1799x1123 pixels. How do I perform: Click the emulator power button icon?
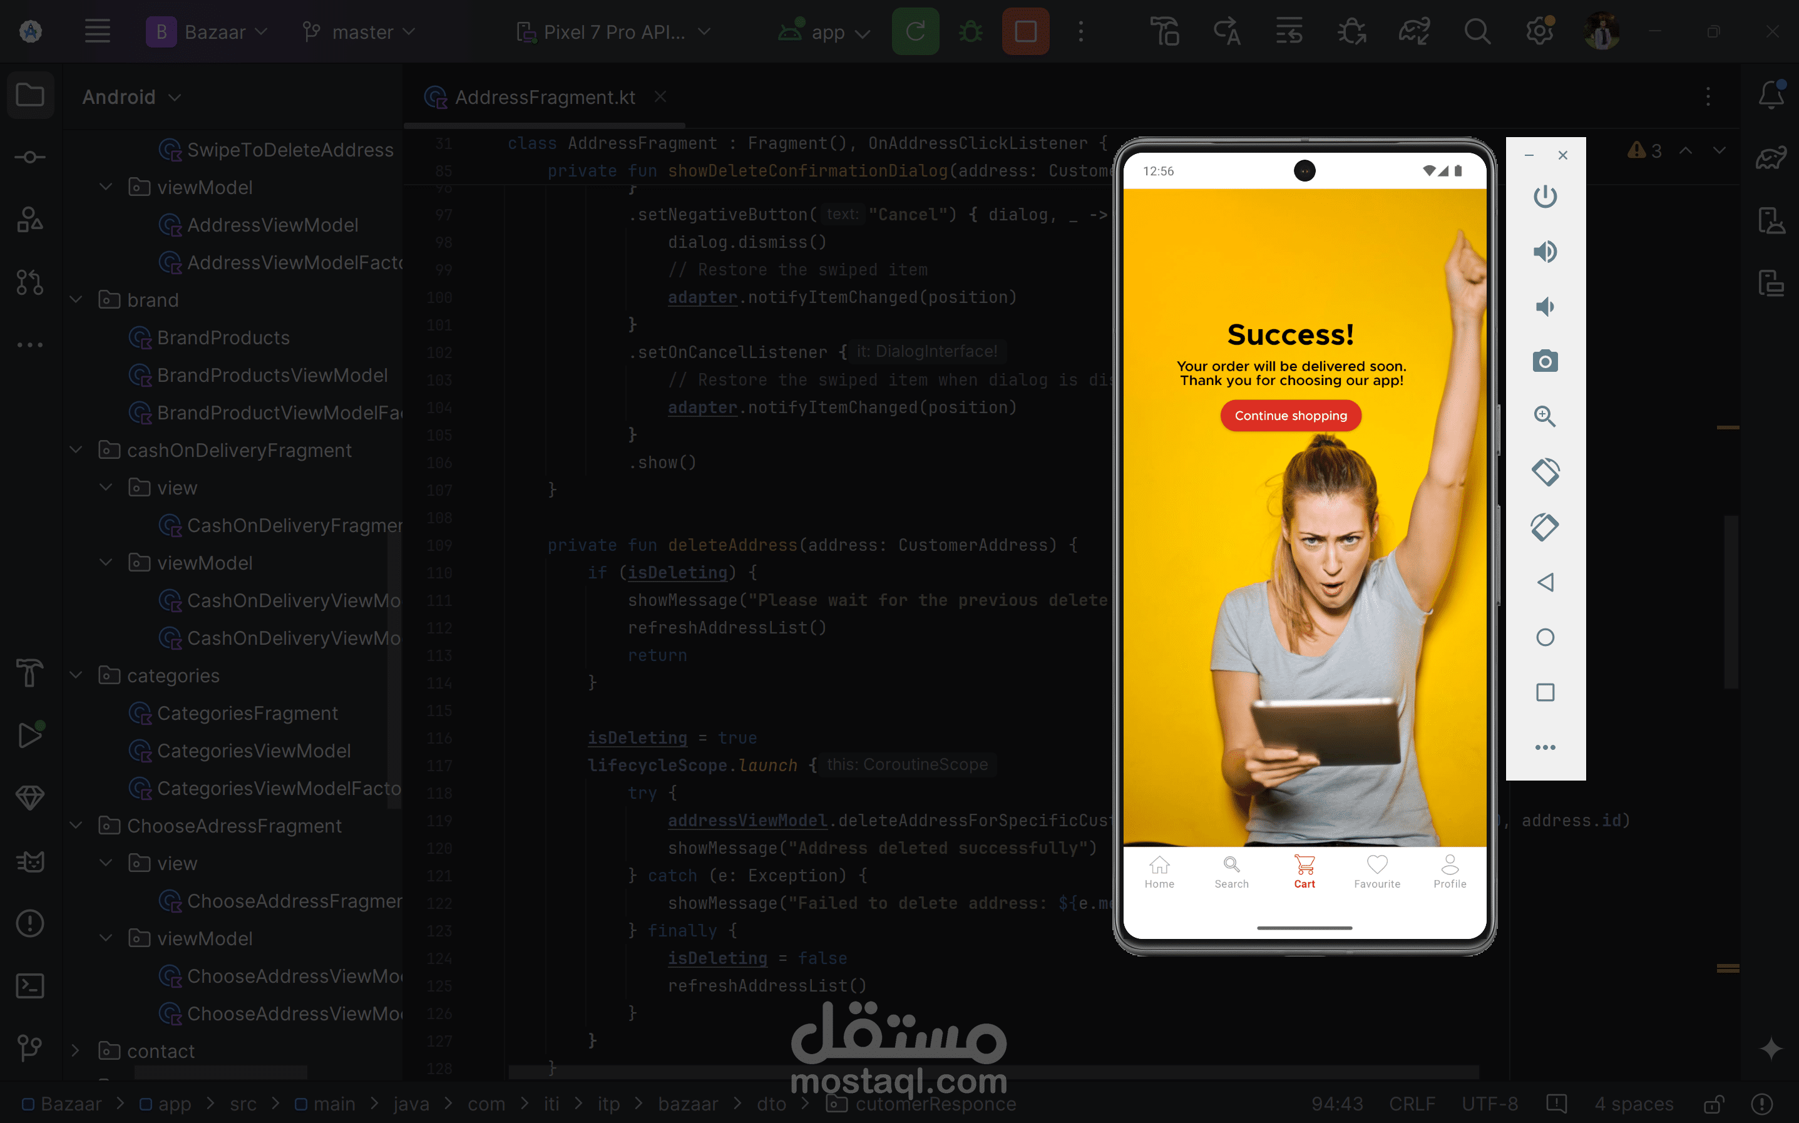[1544, 197]
